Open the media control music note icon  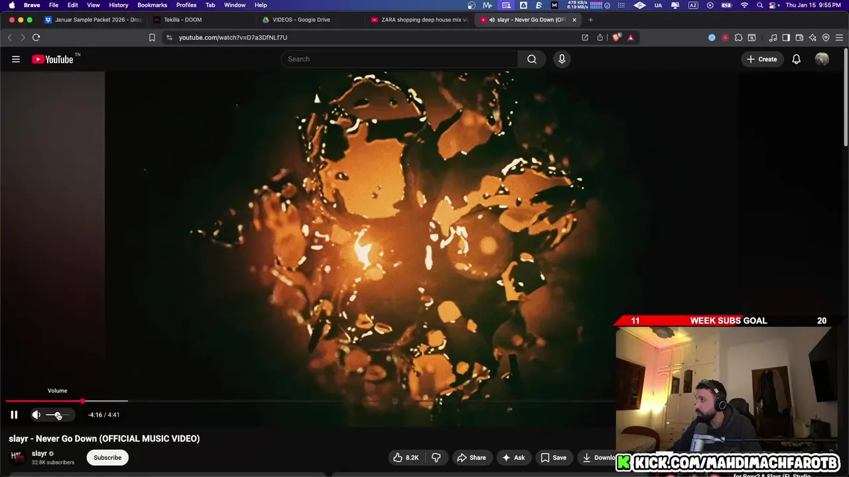click(x=773, y=38)
